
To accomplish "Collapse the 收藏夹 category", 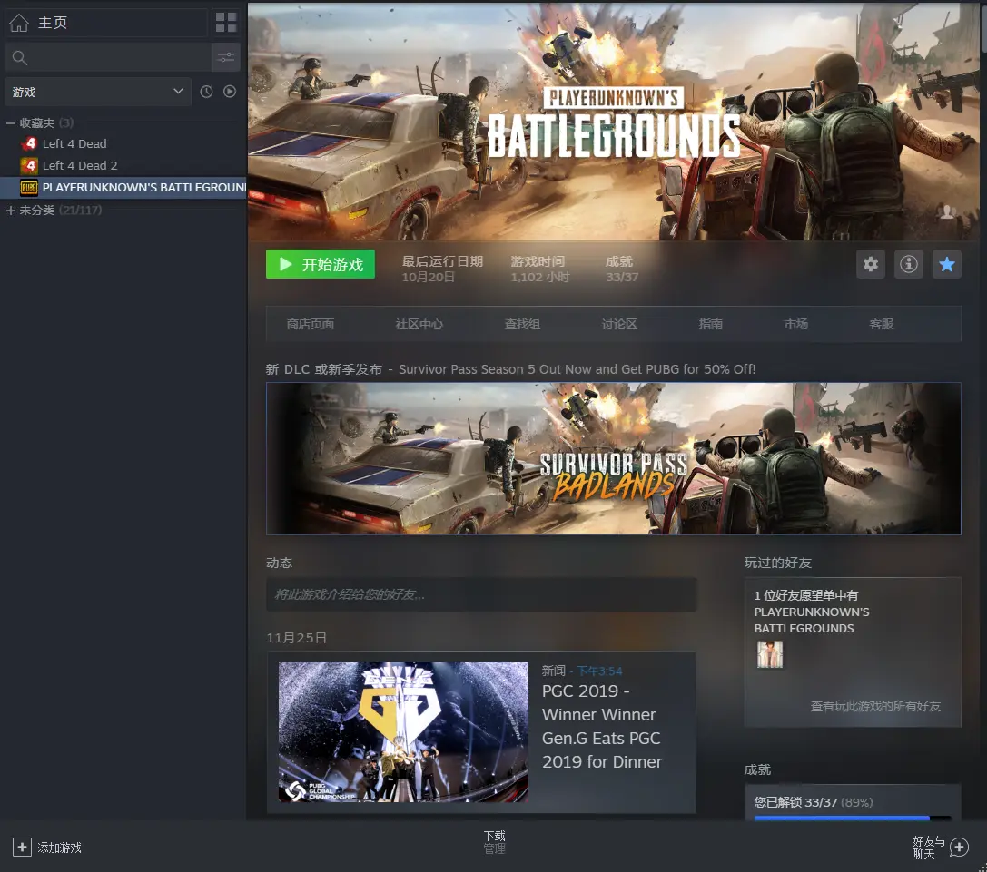I will click(x=11, y=122).
